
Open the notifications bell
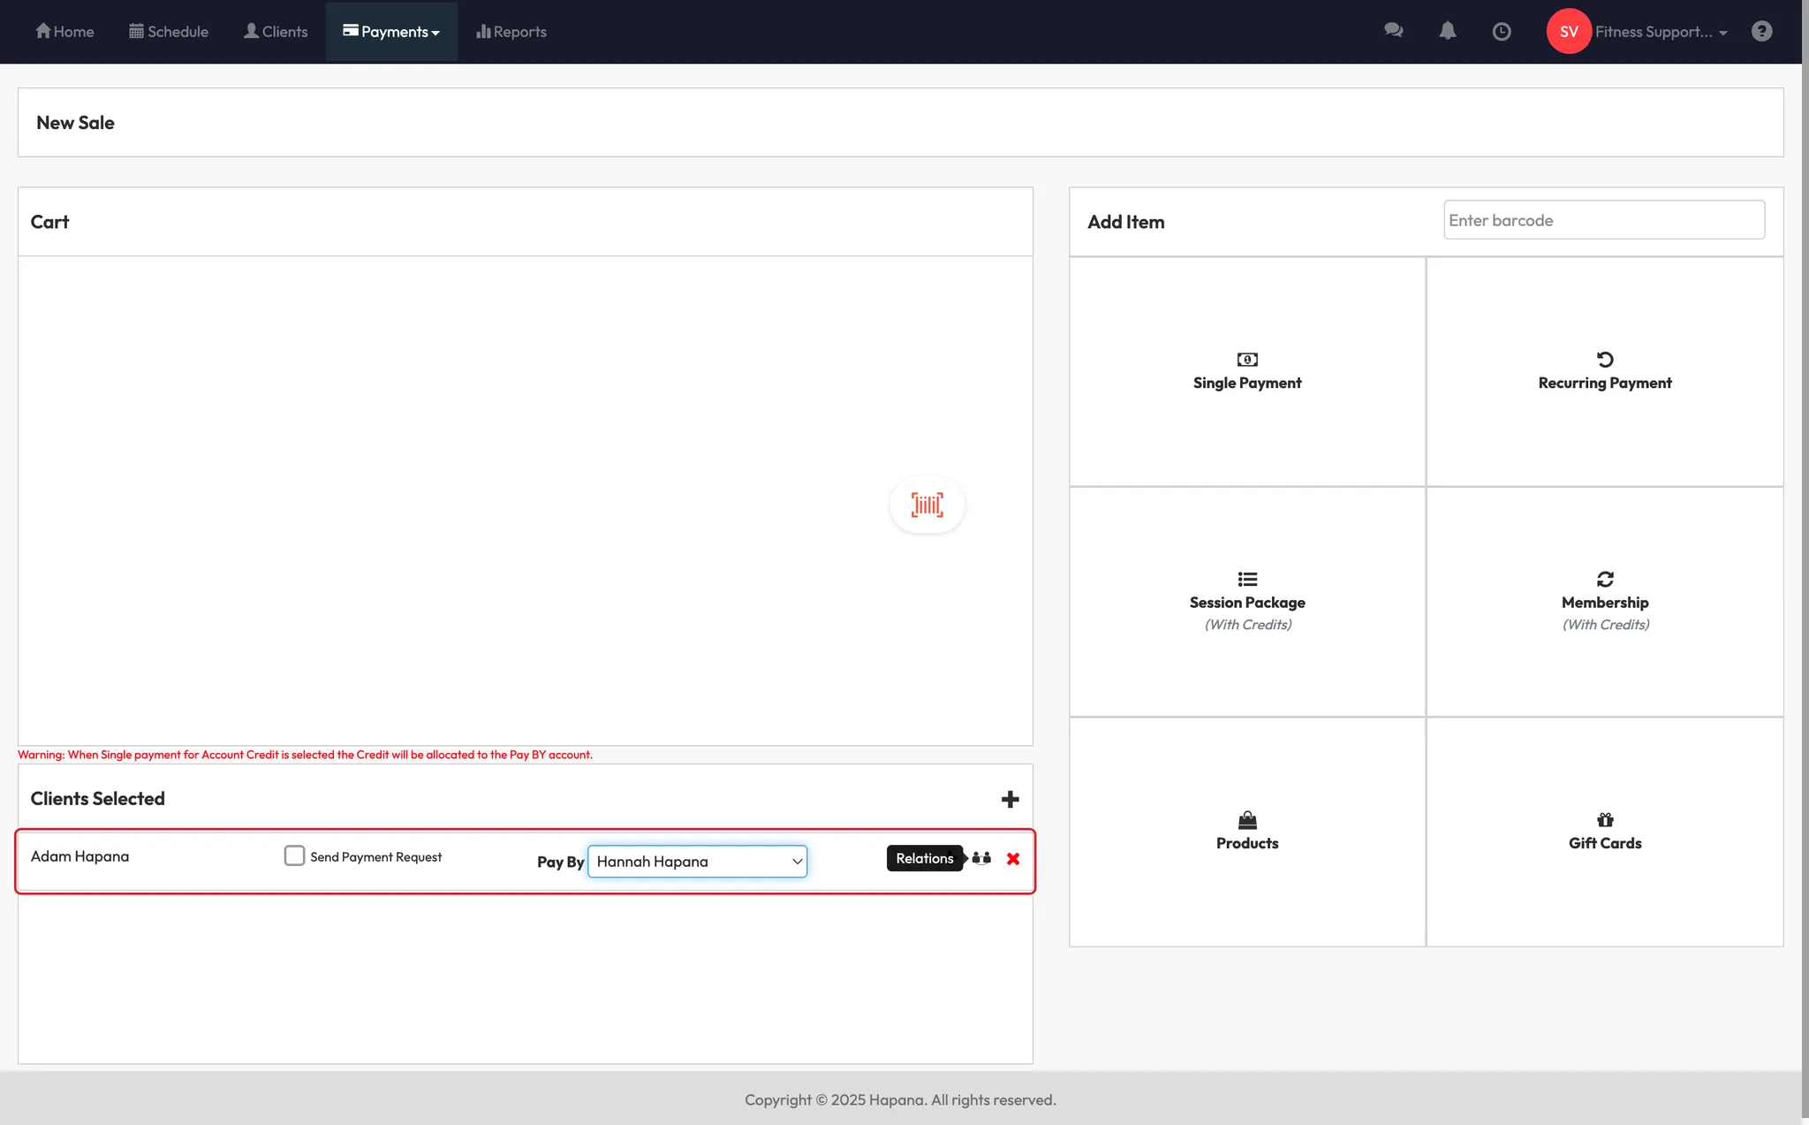1447,31
